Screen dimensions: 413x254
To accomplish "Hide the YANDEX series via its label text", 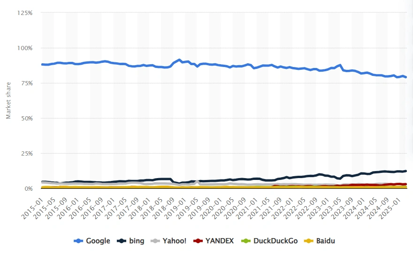I will 220,241.
